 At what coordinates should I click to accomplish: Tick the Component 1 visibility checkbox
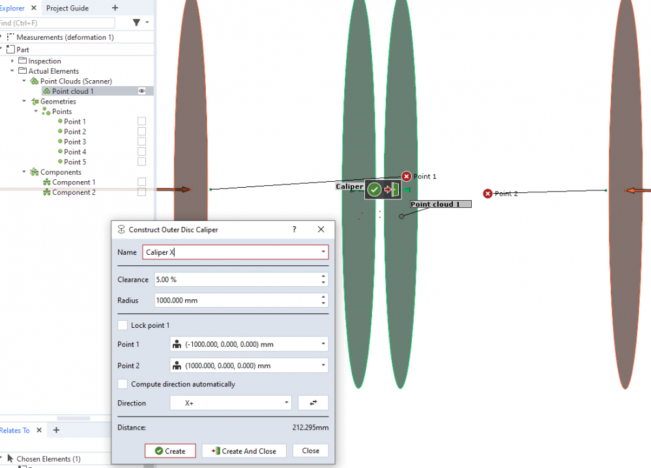[x=141, y=182]
